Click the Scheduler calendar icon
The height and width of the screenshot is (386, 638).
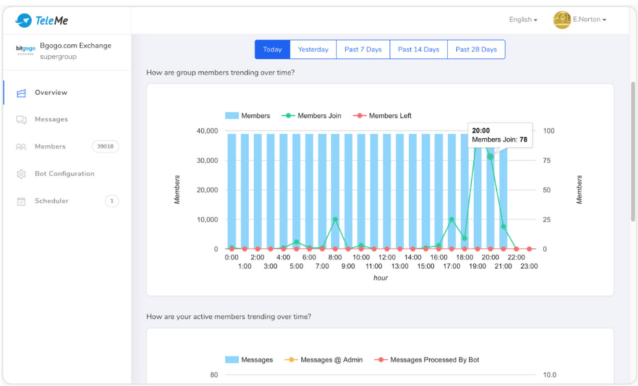pyautogui.click(x=21, y=202)
